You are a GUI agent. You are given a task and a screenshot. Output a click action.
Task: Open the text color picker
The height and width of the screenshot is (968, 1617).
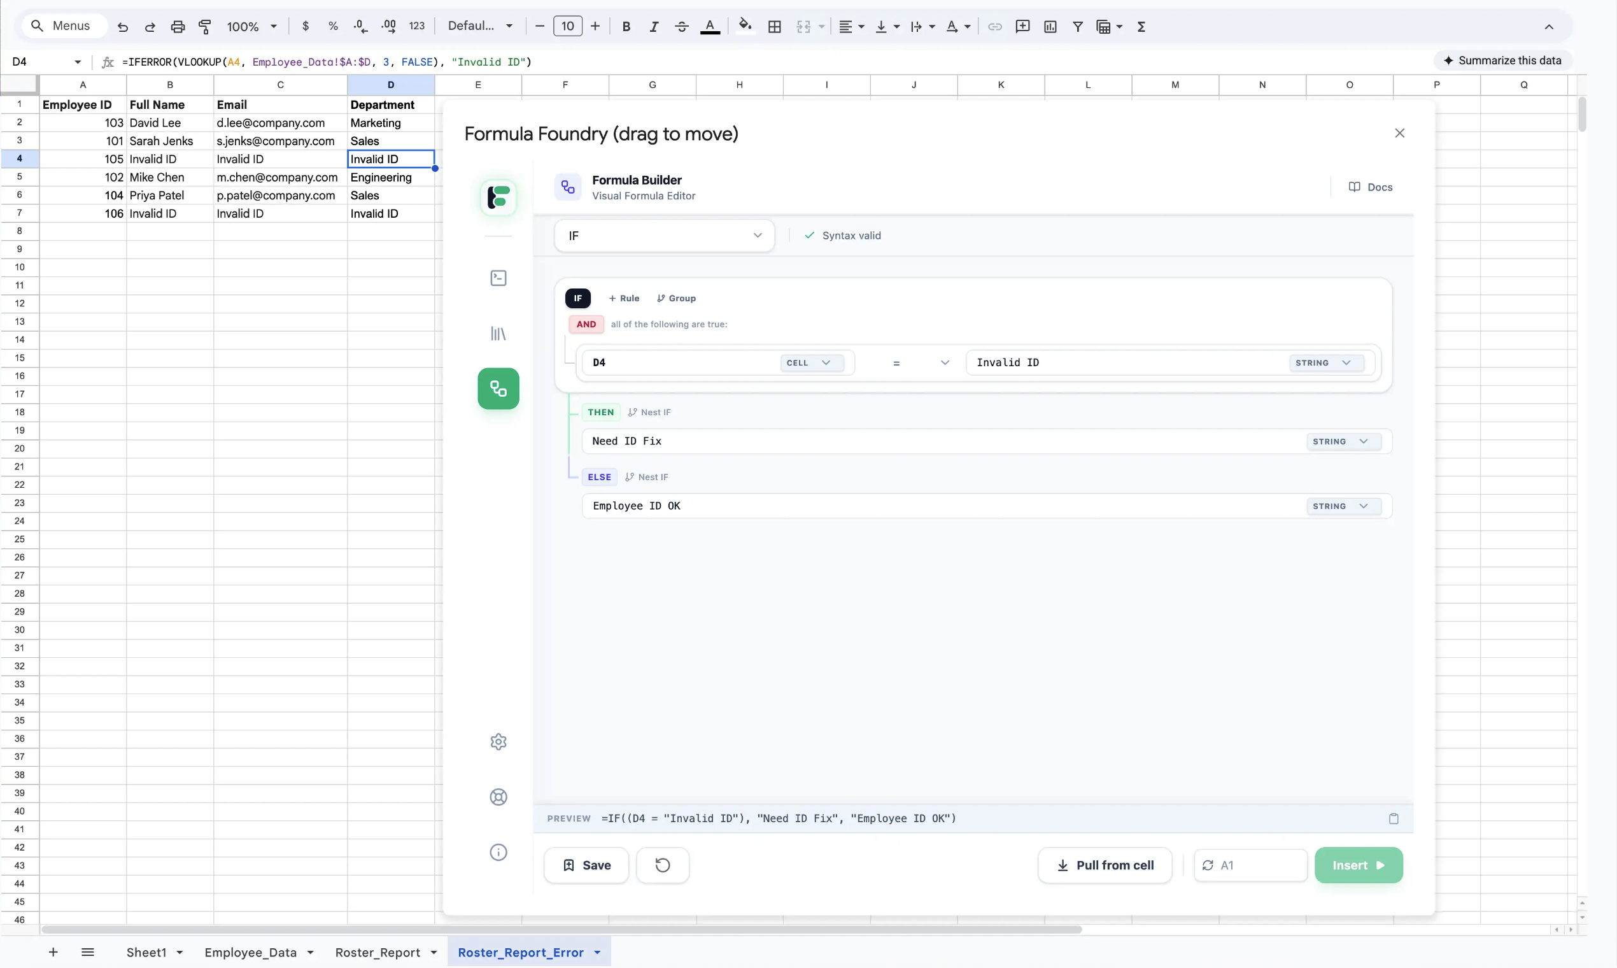pos(710,26)
